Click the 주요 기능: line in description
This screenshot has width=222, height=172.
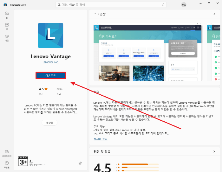coord(99,126)
